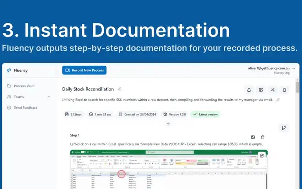The image size is (302, 189).
Task: Click the Send Feedback smiley icon
Action: click(x=9, y=107)
